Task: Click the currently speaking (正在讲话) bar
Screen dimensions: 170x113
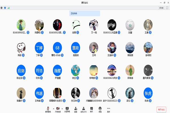Action: pyautogui.click(x=84, y=13)
